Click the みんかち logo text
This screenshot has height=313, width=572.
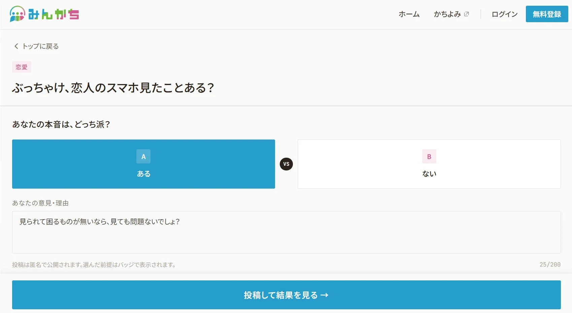click(x=54, y=14)
